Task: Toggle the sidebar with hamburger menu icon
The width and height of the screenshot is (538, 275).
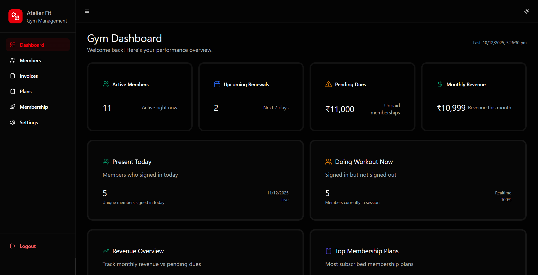Action: [87, 11]
